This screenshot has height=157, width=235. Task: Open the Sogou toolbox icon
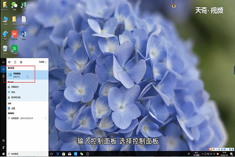[232, 149]
